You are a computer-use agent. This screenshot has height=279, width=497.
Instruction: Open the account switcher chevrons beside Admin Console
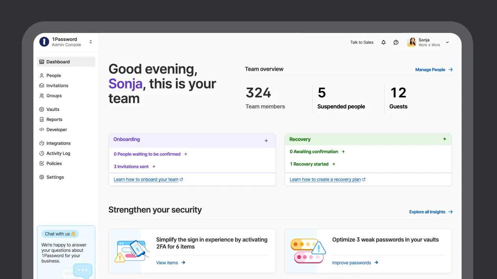coord(90,42)
